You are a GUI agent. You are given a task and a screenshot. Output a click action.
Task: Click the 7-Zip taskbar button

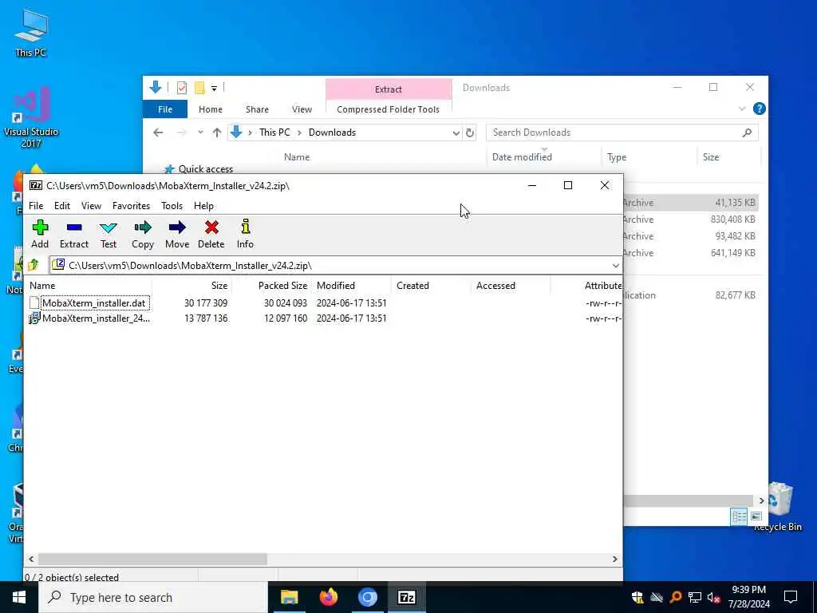pos(407,597)
